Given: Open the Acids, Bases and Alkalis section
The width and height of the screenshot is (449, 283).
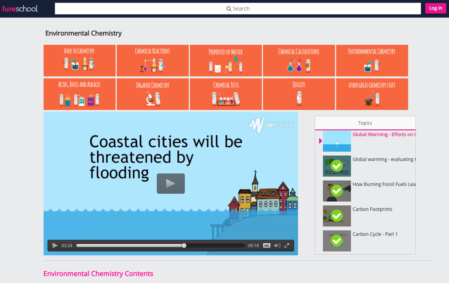Looking at the screenshot, I should 79,94.
